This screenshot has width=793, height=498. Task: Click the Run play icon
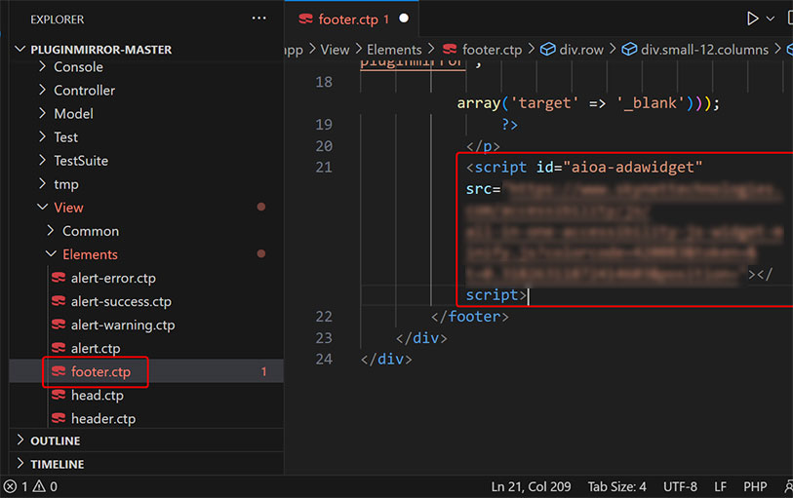[x=752, y=19]
